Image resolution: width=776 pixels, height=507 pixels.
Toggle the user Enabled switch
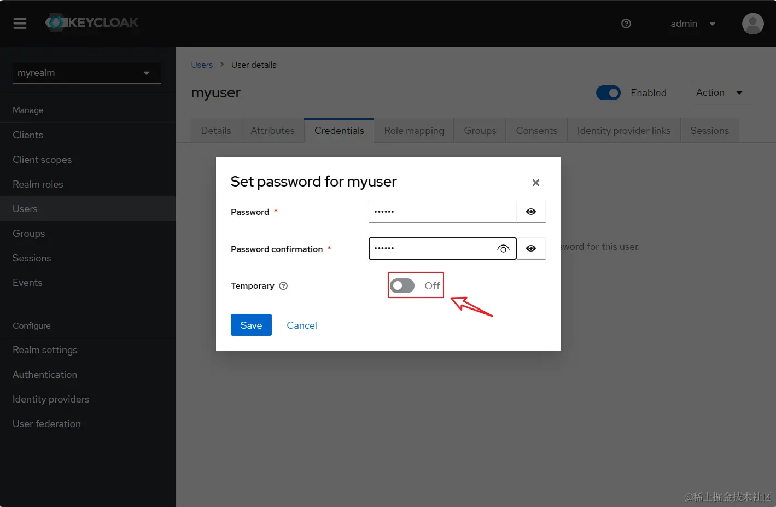(608, 93)
